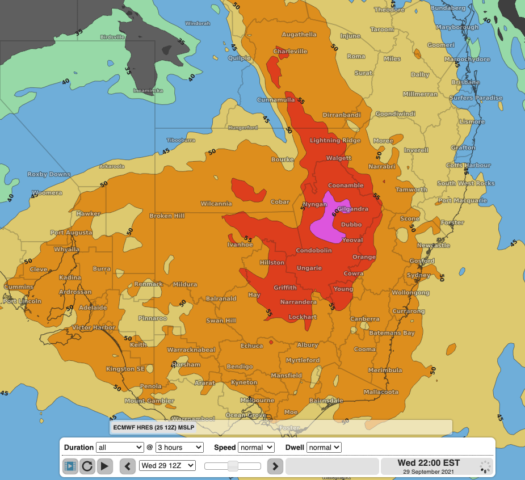Click the Griffith town label

(x=285, y=288)
